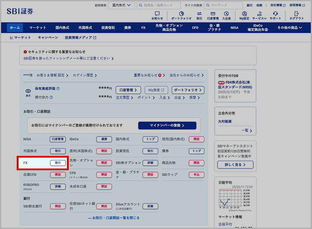Click the FX 取引 button
312x229 pixels.
click(58, 163)
